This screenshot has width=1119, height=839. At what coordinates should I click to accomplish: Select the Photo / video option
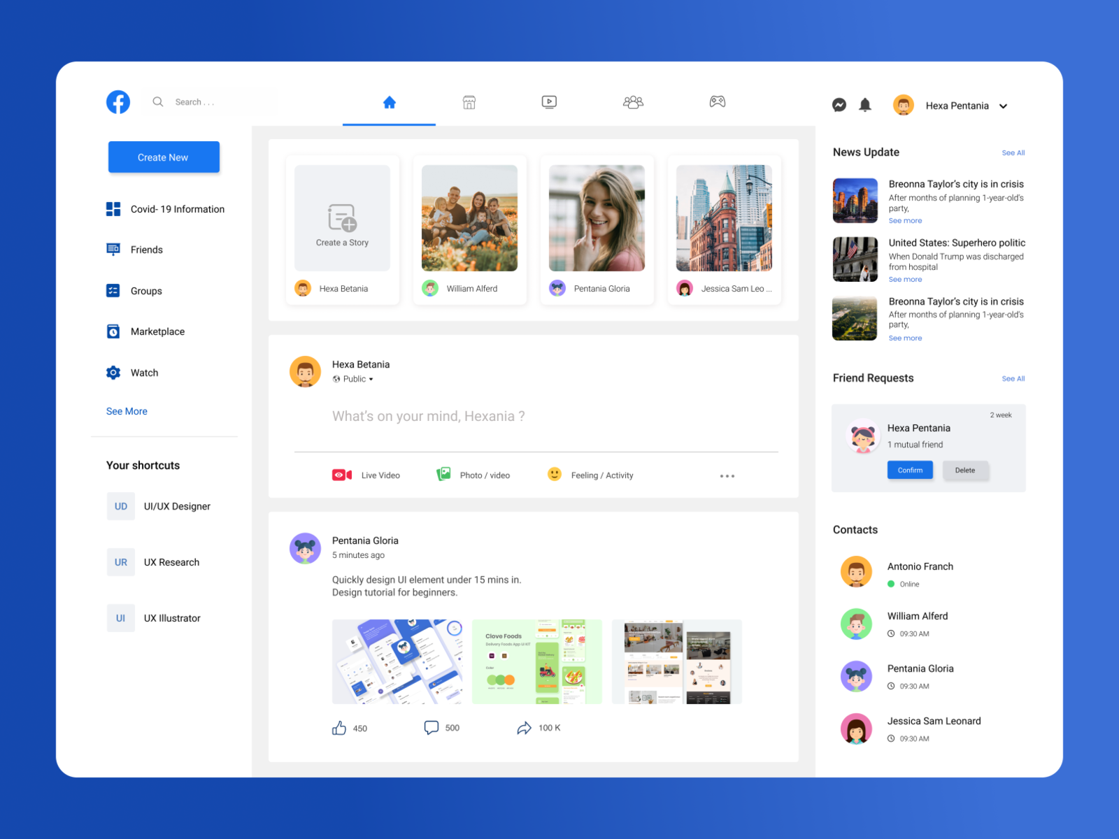click(x=445, y=474)
